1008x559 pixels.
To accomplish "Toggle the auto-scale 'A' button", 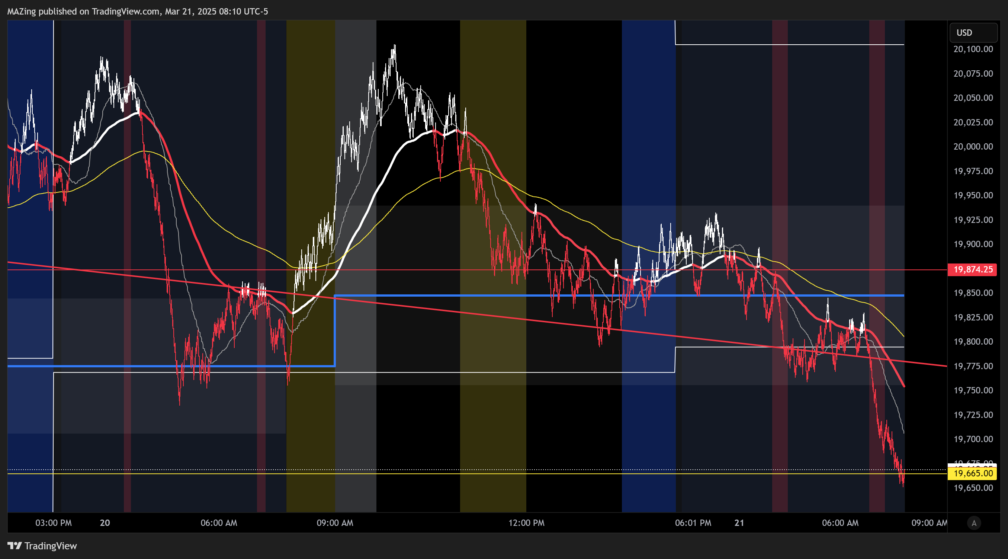I will [x=974, y=523].
